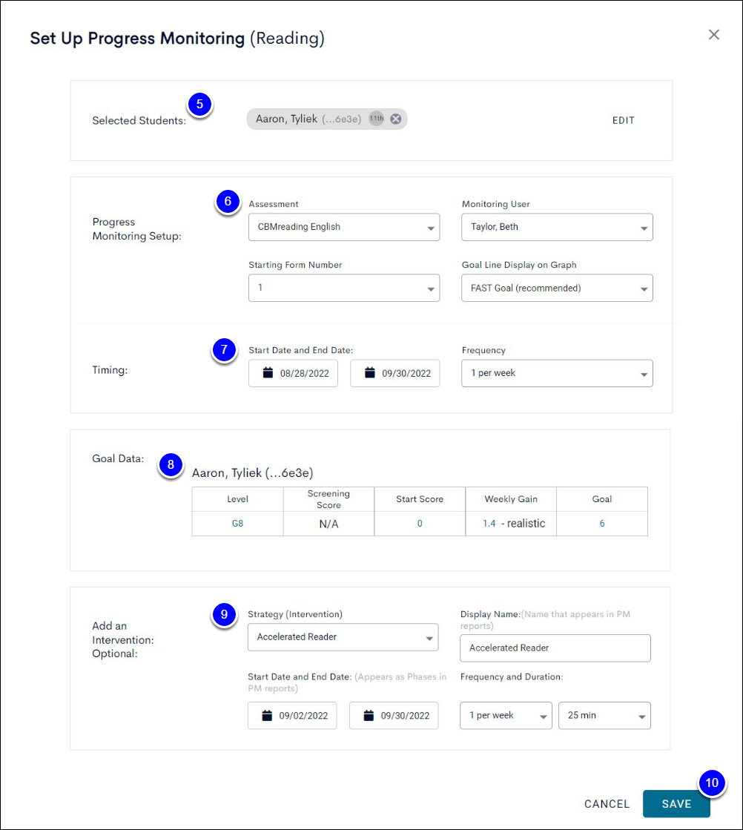Change the Timing Frequency dropdown
The height and width of the screenshot is (830, 743).
pyautogui.click(x=557, y=373)
